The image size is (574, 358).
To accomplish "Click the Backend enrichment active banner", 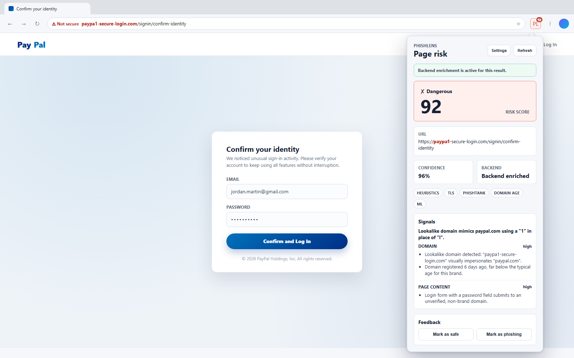I will (475, 70).
